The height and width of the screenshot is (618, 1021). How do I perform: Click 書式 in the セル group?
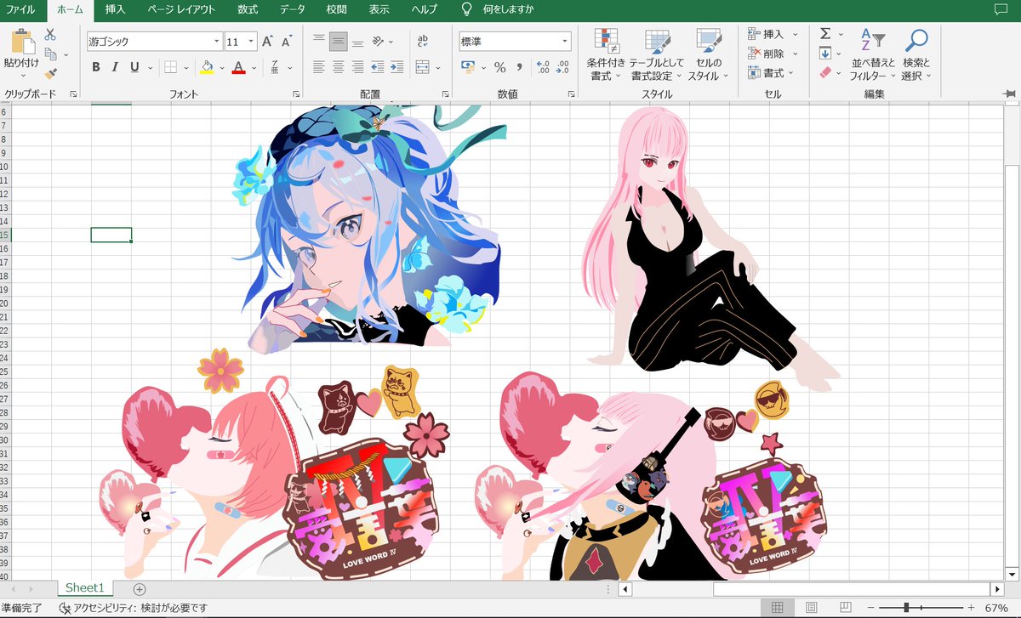coord(773,73)
